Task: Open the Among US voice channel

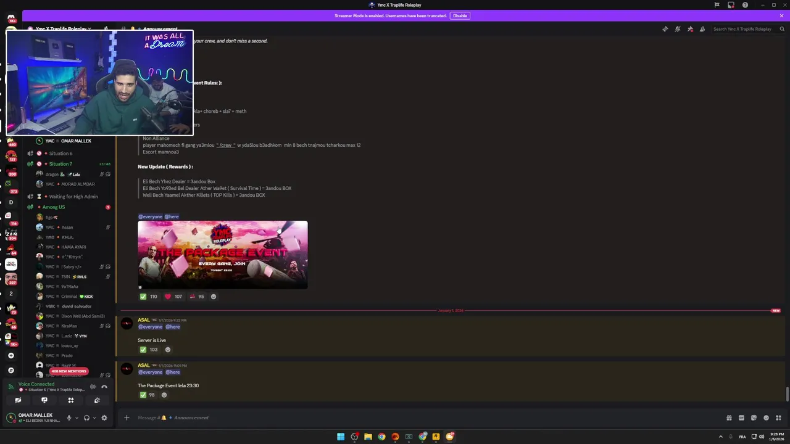Action: click(54, 207)
